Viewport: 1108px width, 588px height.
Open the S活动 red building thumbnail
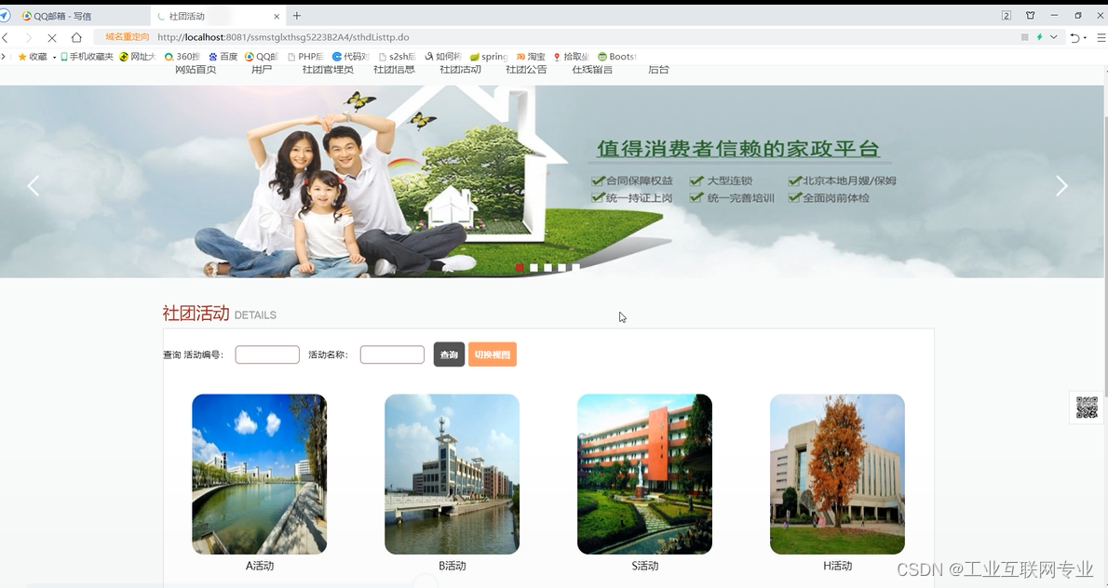point(644,474)
